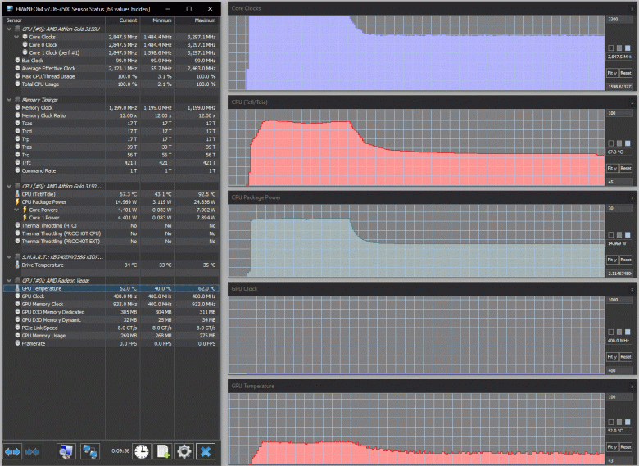Click the Current column header

[123, 20]
